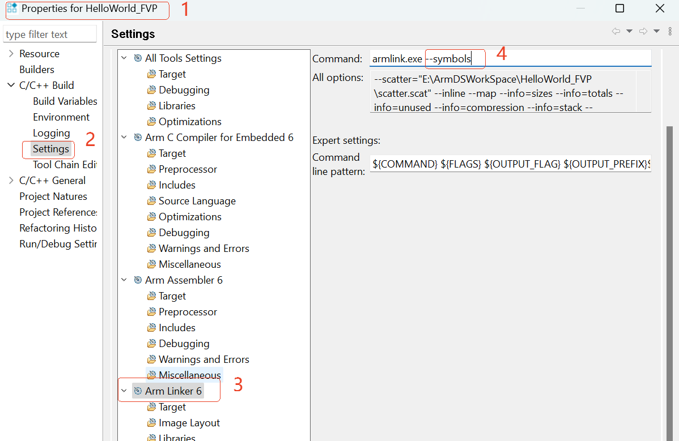Click the type filter text field
This screenshot has width=679, height=441.
click(x=50, y=35)
